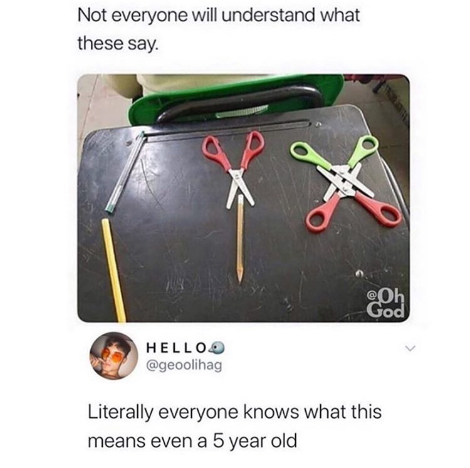
Task: Select the yellow pencil on the desk
Action: coord(113,269)
